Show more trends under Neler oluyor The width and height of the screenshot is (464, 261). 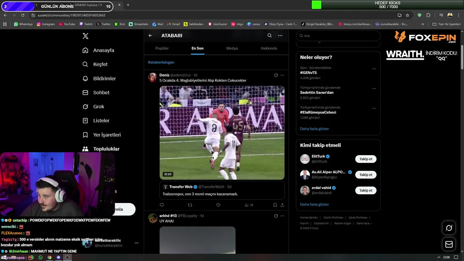tap(314, 129)
